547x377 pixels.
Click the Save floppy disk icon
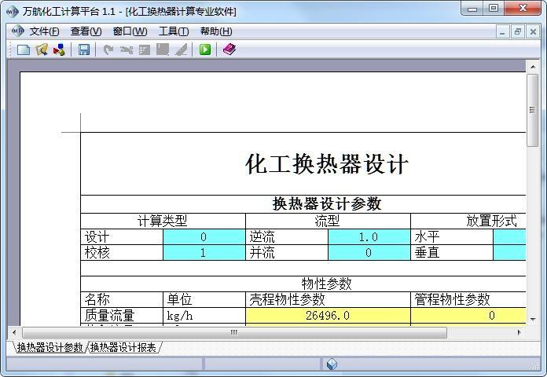coord(84,49)
